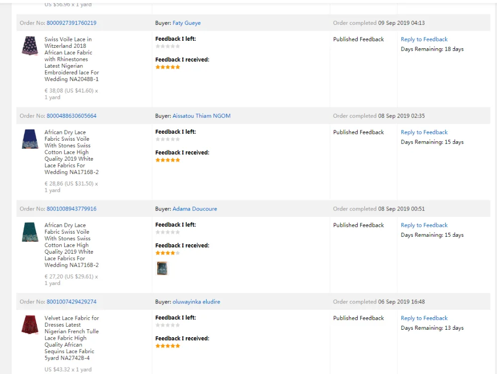497x374 pixels.
Task: Click the grey 'Feedback I left' stars for Faty Gueye
Action: click(167, 46)
